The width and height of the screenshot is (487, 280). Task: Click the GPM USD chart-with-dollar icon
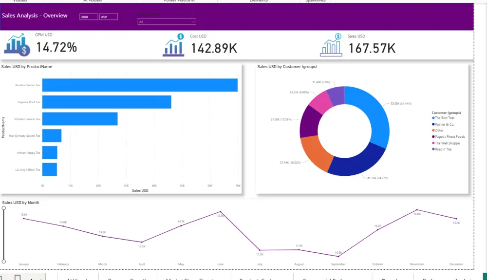coord(17,45)
